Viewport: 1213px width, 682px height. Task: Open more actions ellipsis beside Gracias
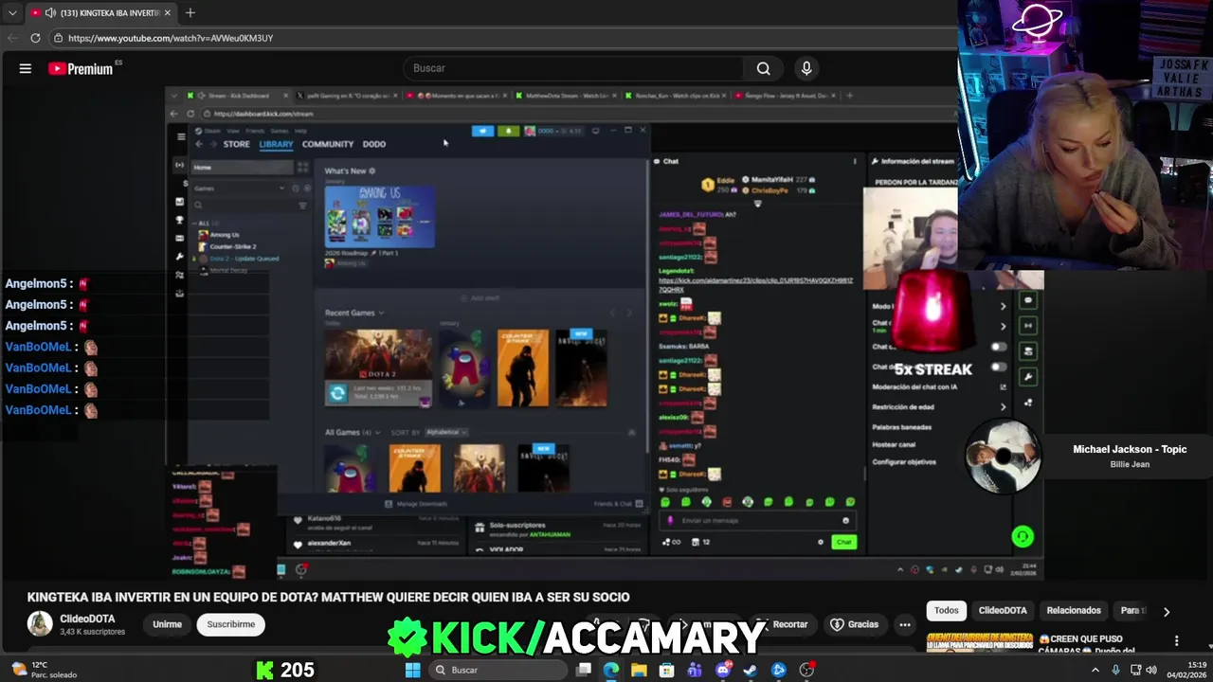pos(905,624)
